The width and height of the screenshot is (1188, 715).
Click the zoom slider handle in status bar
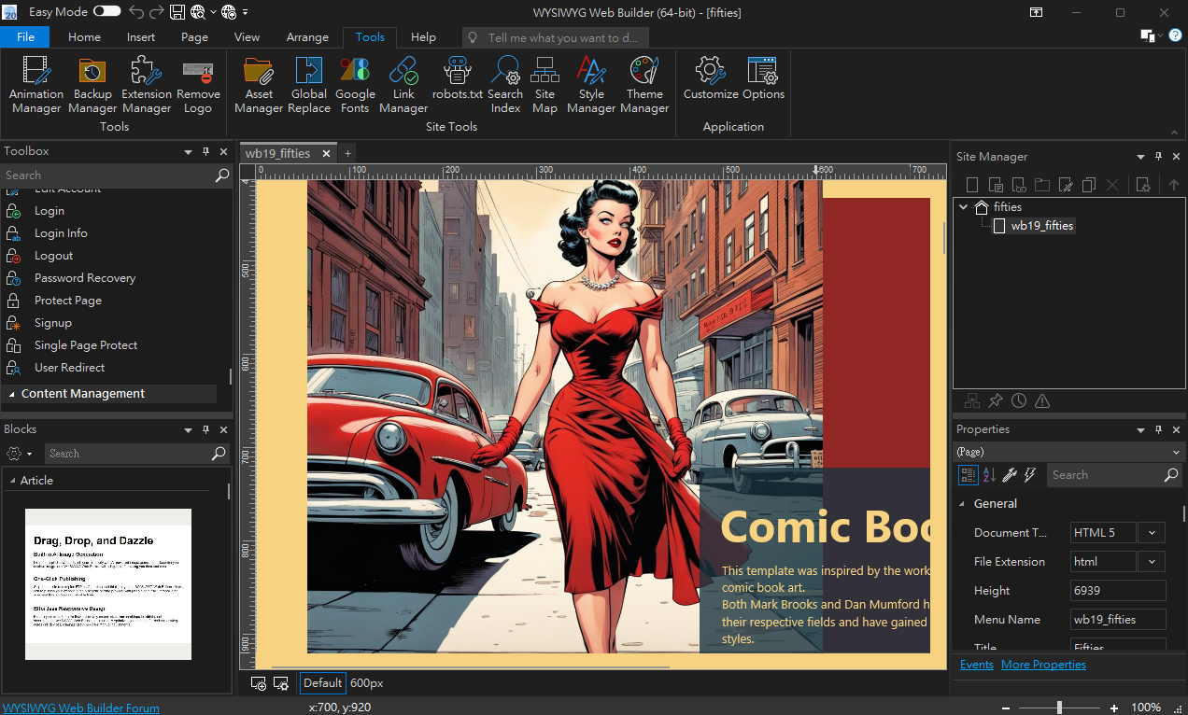tap(1059, 708)
